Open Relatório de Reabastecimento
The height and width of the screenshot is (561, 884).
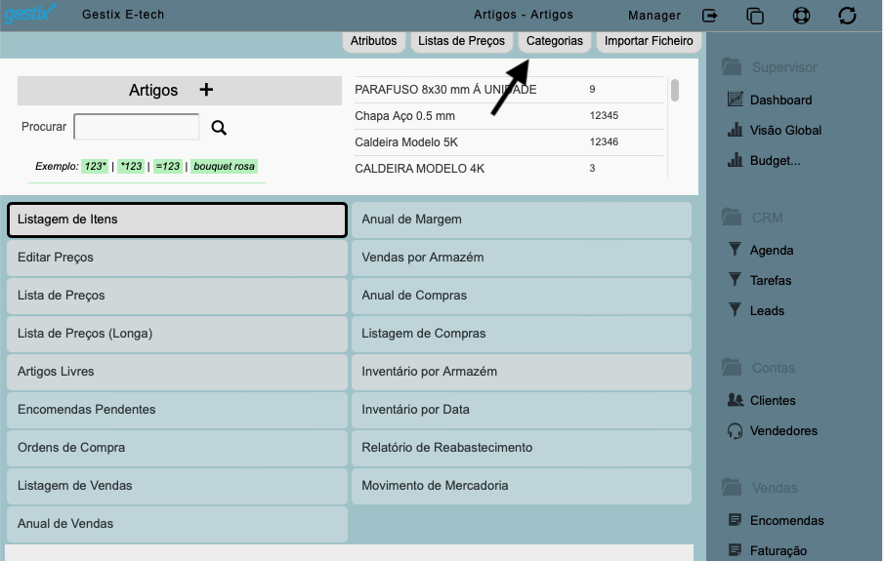point(522,447)
